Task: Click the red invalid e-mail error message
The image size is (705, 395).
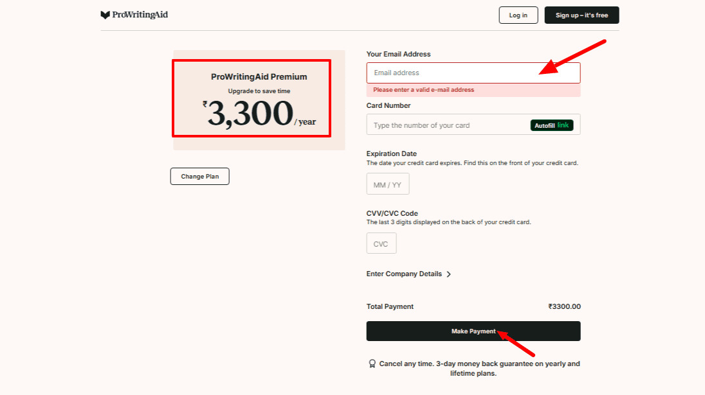Action: [423, 90]
